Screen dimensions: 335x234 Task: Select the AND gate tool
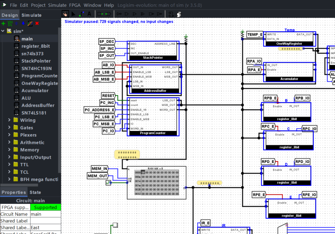[126, 14]
